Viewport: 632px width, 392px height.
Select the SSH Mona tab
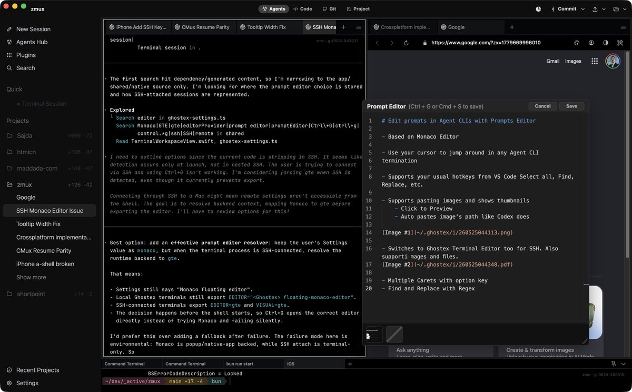coord(319,27)
